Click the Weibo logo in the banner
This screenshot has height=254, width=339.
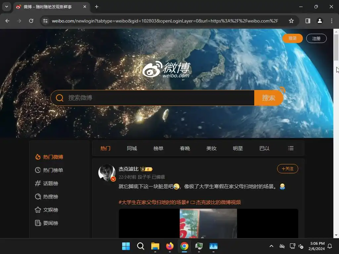pos(166,69)
